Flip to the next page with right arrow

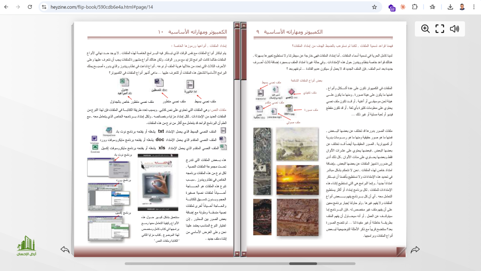pyautogui.click(x=415, y=250)
